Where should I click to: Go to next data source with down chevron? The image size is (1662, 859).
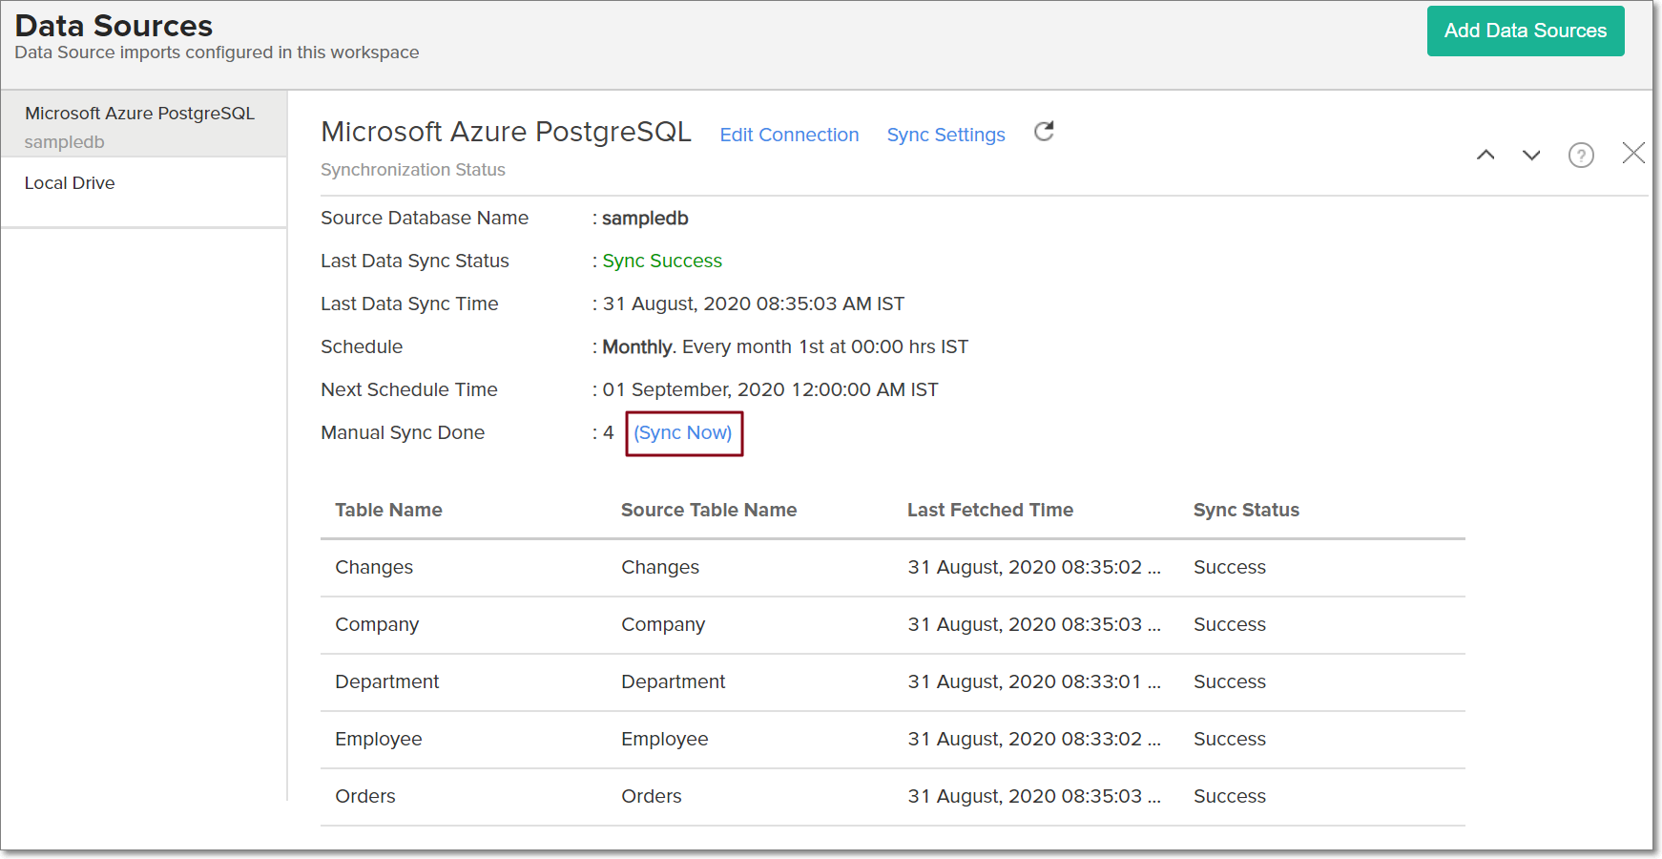pos(1531,155)
